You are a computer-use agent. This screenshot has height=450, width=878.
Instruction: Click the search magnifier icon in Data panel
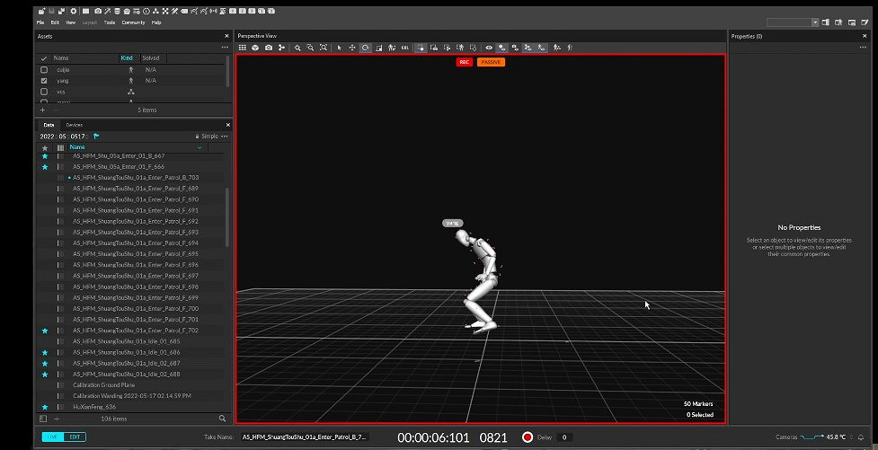point(222,419)
